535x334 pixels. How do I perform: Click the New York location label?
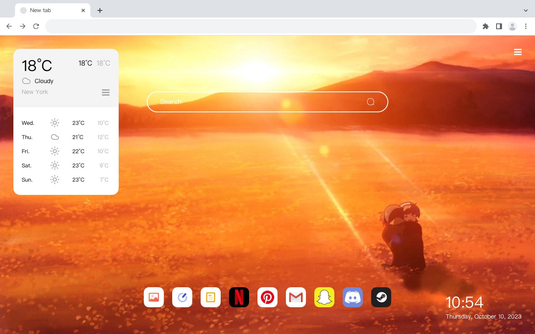35,92
